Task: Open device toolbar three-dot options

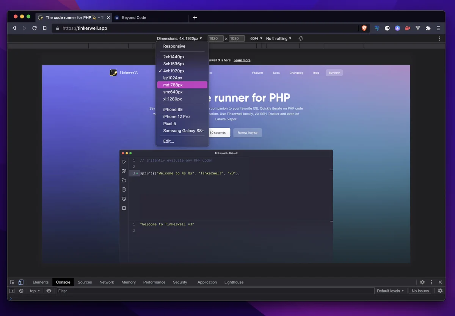Action: [439, 38]
